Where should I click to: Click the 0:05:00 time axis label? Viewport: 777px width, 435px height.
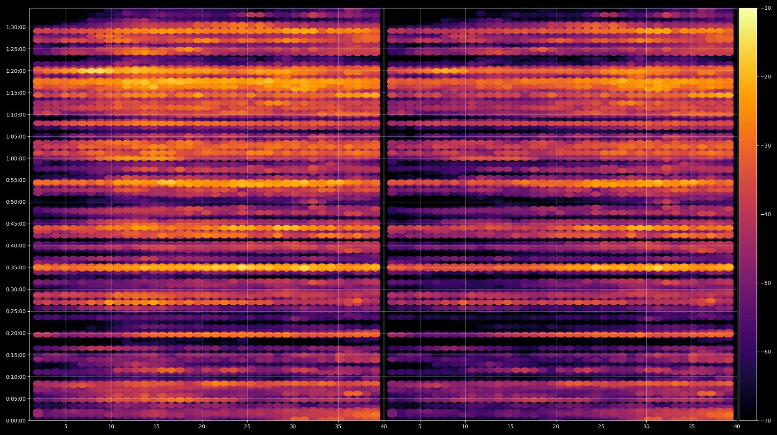click(x=16, y=399)
